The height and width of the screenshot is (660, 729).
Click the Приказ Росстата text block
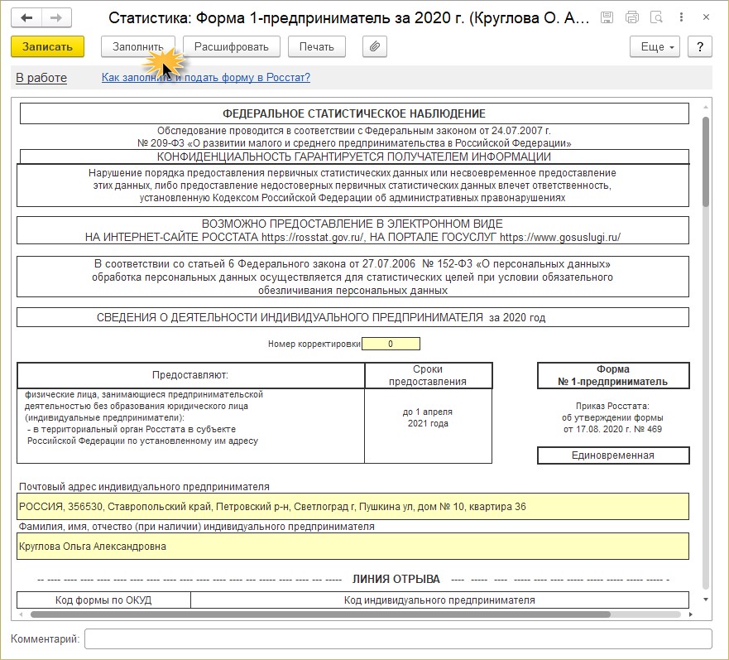[x=613, y=417]
